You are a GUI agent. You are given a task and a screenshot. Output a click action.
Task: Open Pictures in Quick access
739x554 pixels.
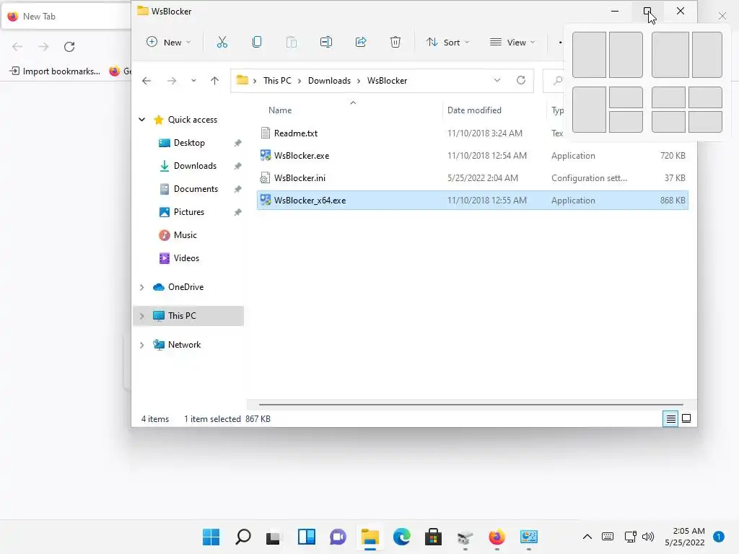pos(188,212)
